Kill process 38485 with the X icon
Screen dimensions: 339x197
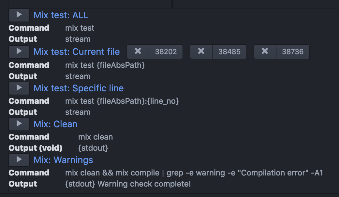coord(201,52)
